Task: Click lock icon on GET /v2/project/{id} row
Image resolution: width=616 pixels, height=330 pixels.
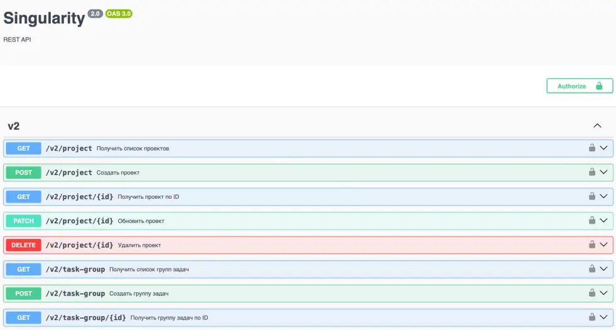Action: tap(592, 196)
